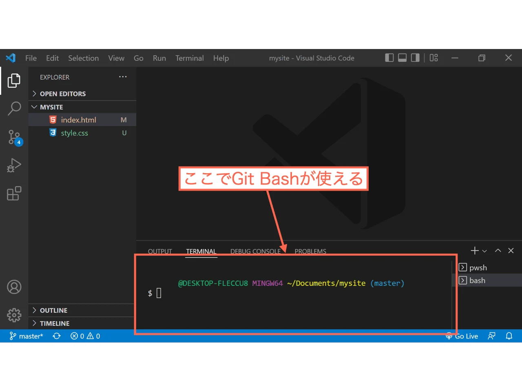522x392 pixels.
Task: Open the Explorer view in the activity bar
Action: (x=14, y=80)
